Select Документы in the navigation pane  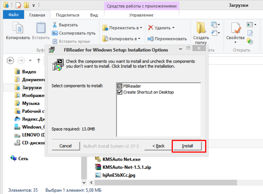(29, 79)
